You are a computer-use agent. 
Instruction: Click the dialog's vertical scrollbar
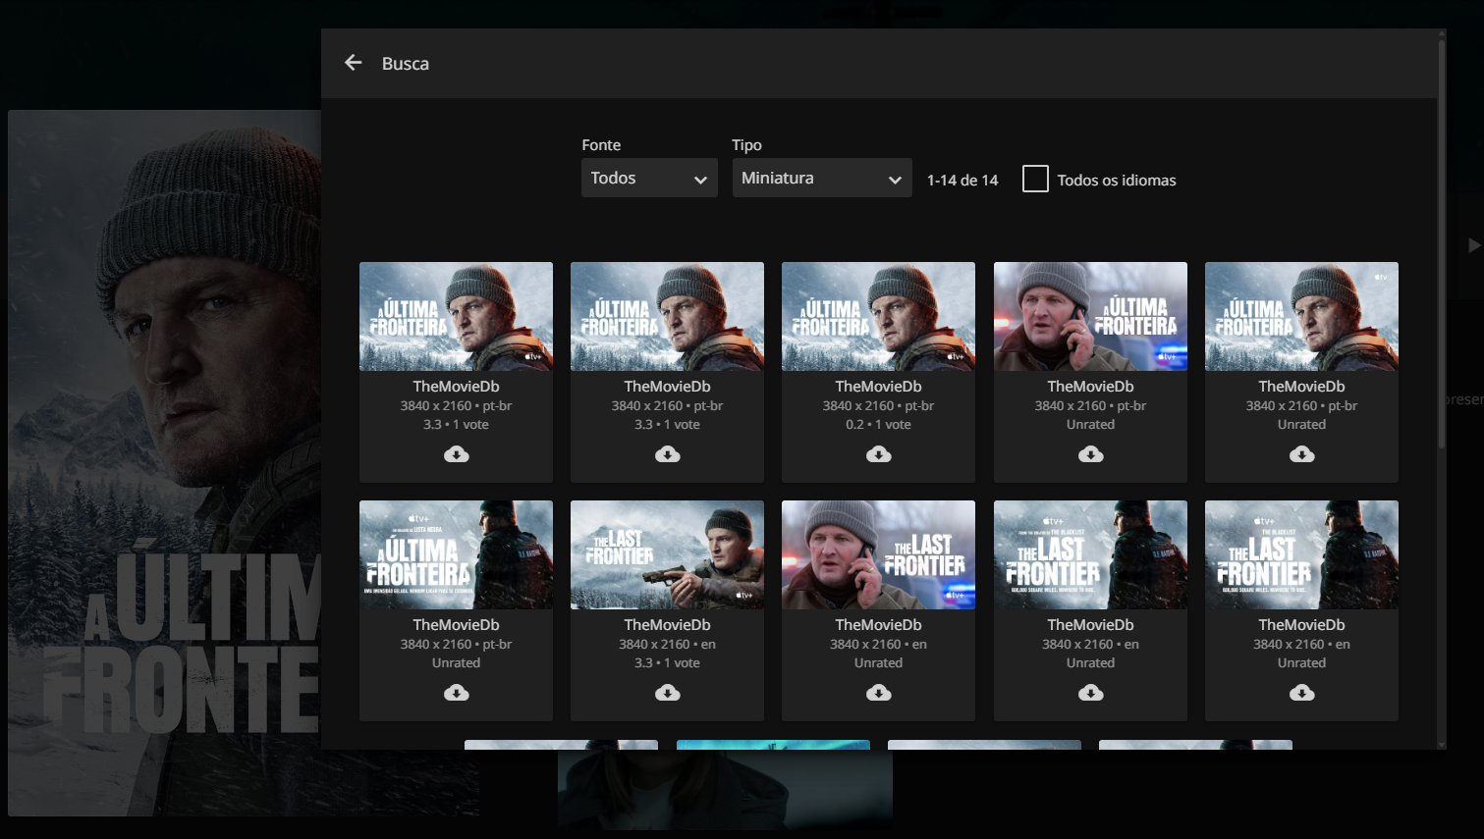click(x=1442, y=245)
